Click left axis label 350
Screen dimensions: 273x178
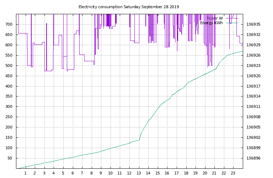click(x=9, y=96)
